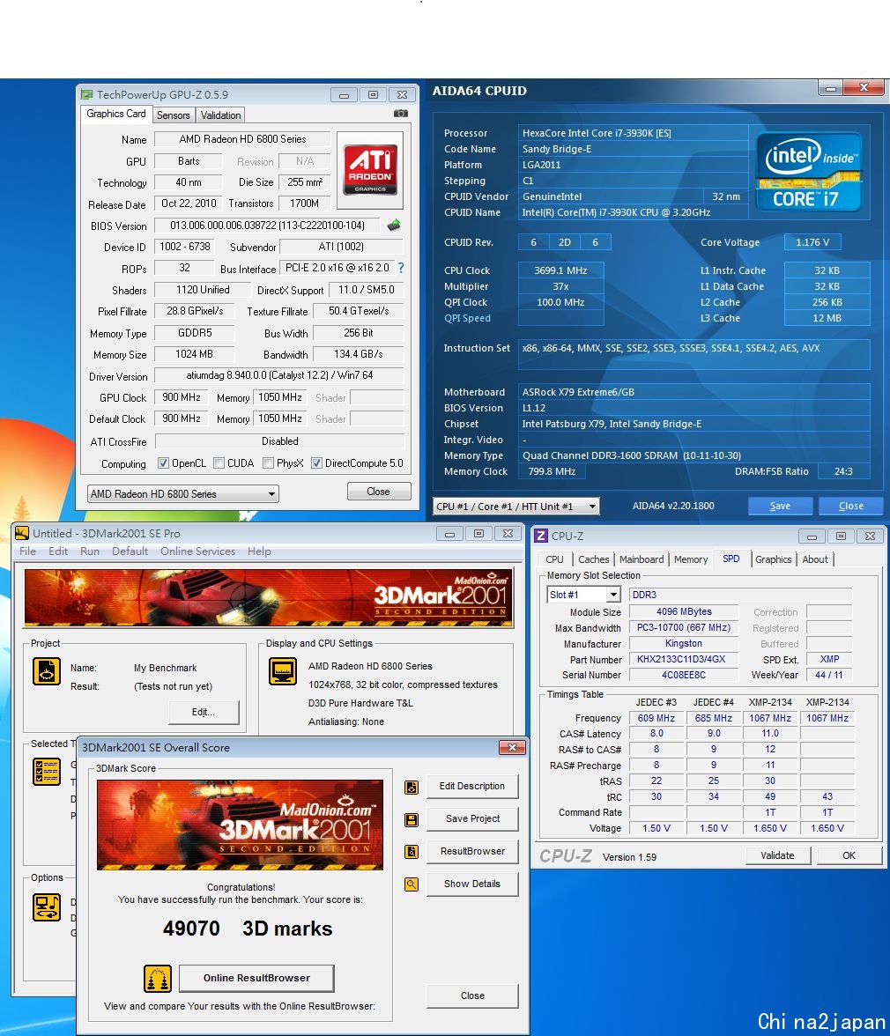Click the BIOS save chip icon in GPU-Z

pos(394,226)
